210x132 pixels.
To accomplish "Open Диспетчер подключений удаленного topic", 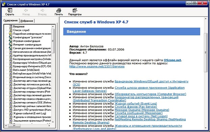I will click(32, 95).
